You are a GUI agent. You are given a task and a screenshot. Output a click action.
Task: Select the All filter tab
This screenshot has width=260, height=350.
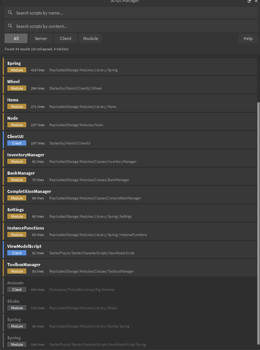click(16, 38)
